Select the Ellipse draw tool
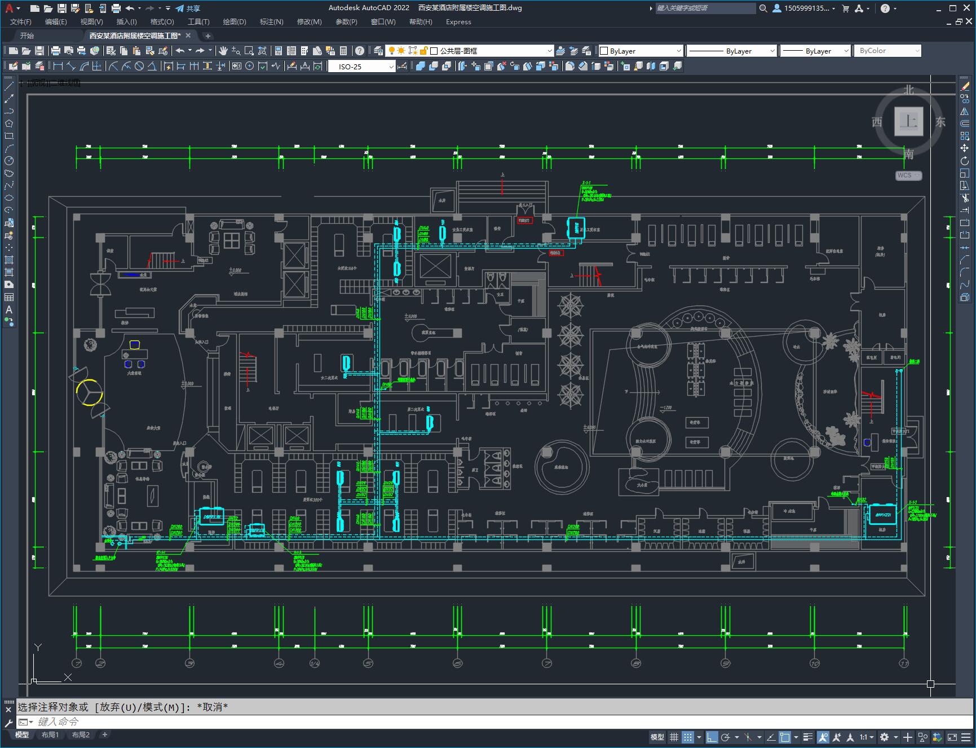The image size is (976, 748). coord(8,198)
